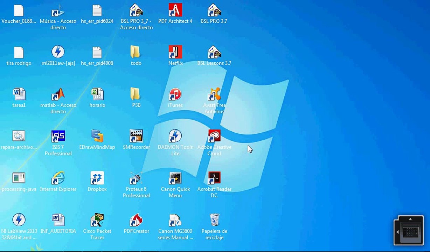Select the PDF Architect 4 icon
Screen dimensions: 430x252
[x=175, y=10]
